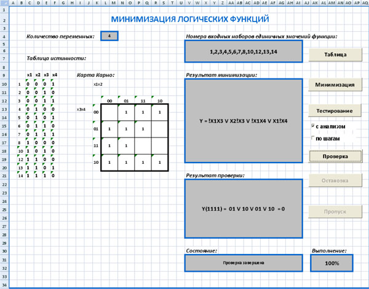Run the Минимизация button

click(x=335, y=85)
